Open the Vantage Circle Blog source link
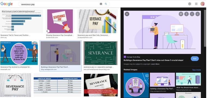 click(133, 57)
